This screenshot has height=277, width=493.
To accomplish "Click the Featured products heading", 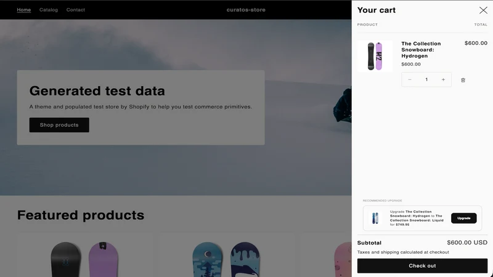I will tap(81, 215).
